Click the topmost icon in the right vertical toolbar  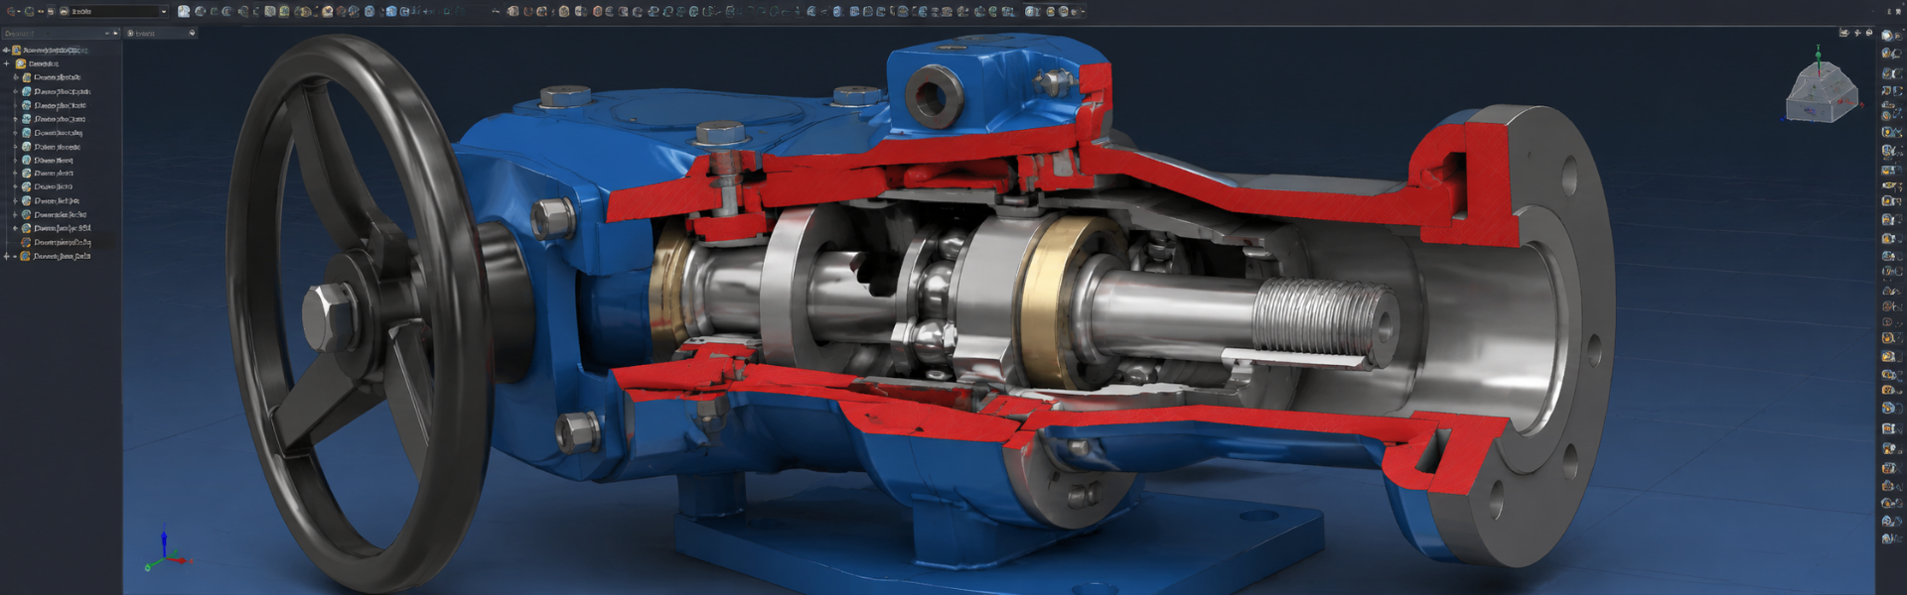coord(1888,35)
